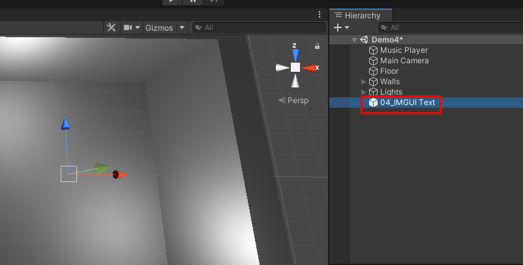The width and height of the screenshot is (523, 265).
Task: Collapse the Demo4 scene
Action: pyautogui.click(x=354, y=40)
